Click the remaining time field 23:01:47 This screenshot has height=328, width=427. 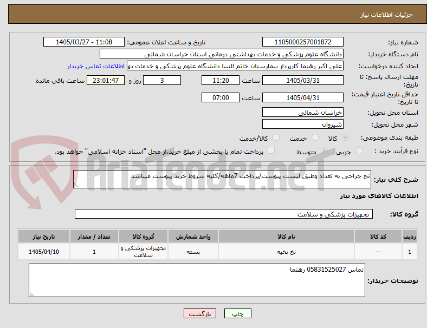(x=106, y=81)
